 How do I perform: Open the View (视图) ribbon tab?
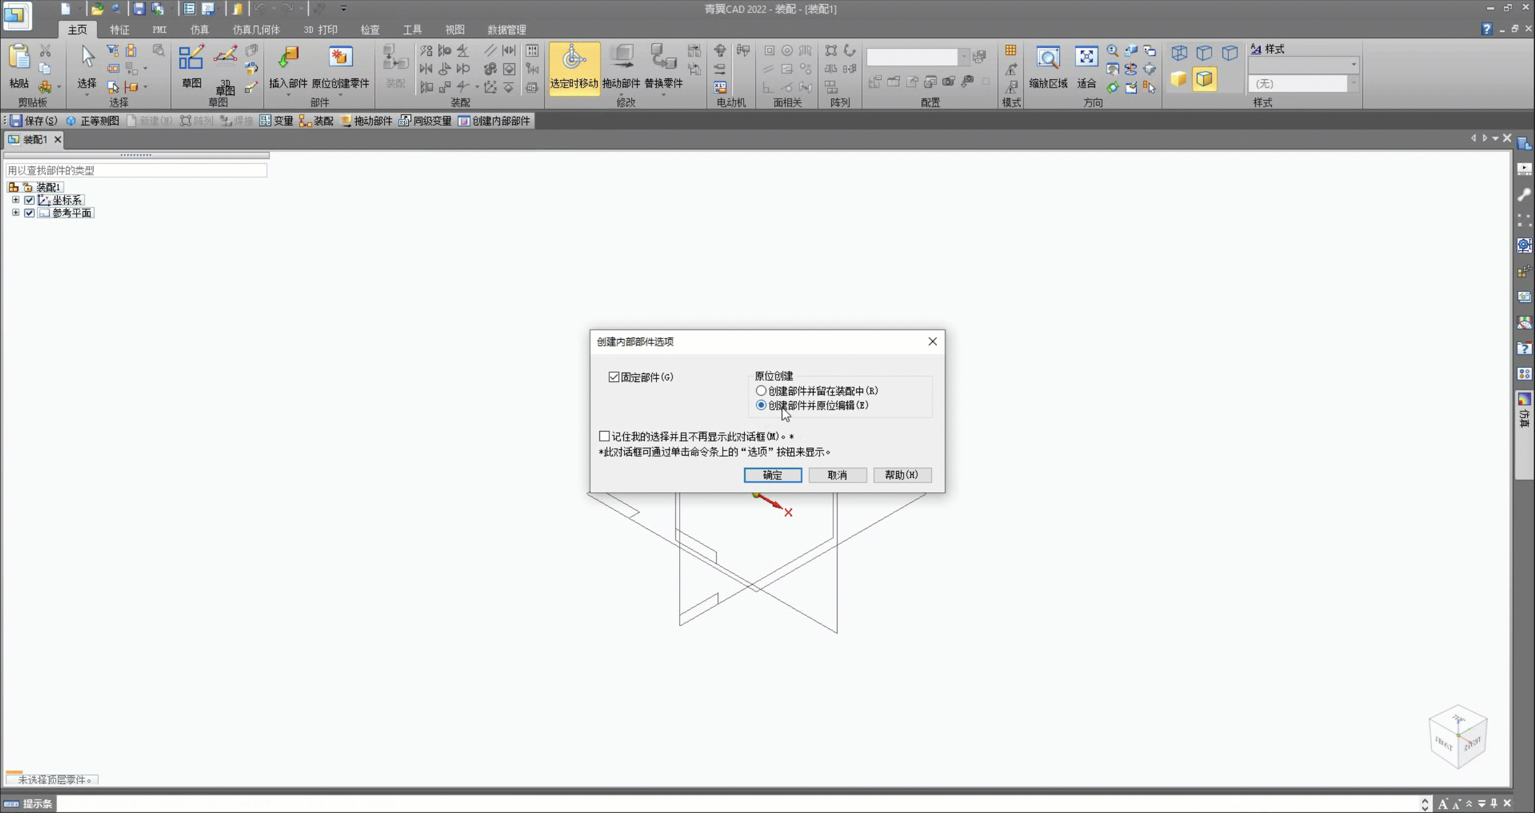pos(455,29)
